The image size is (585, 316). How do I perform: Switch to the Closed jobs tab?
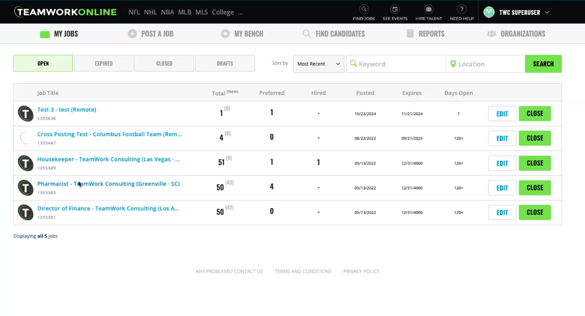(164, 63)
